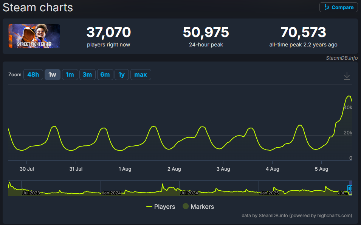361x225 pixels.
Task: Choose the 3m zoom option
Action: (x=87, y=74)
